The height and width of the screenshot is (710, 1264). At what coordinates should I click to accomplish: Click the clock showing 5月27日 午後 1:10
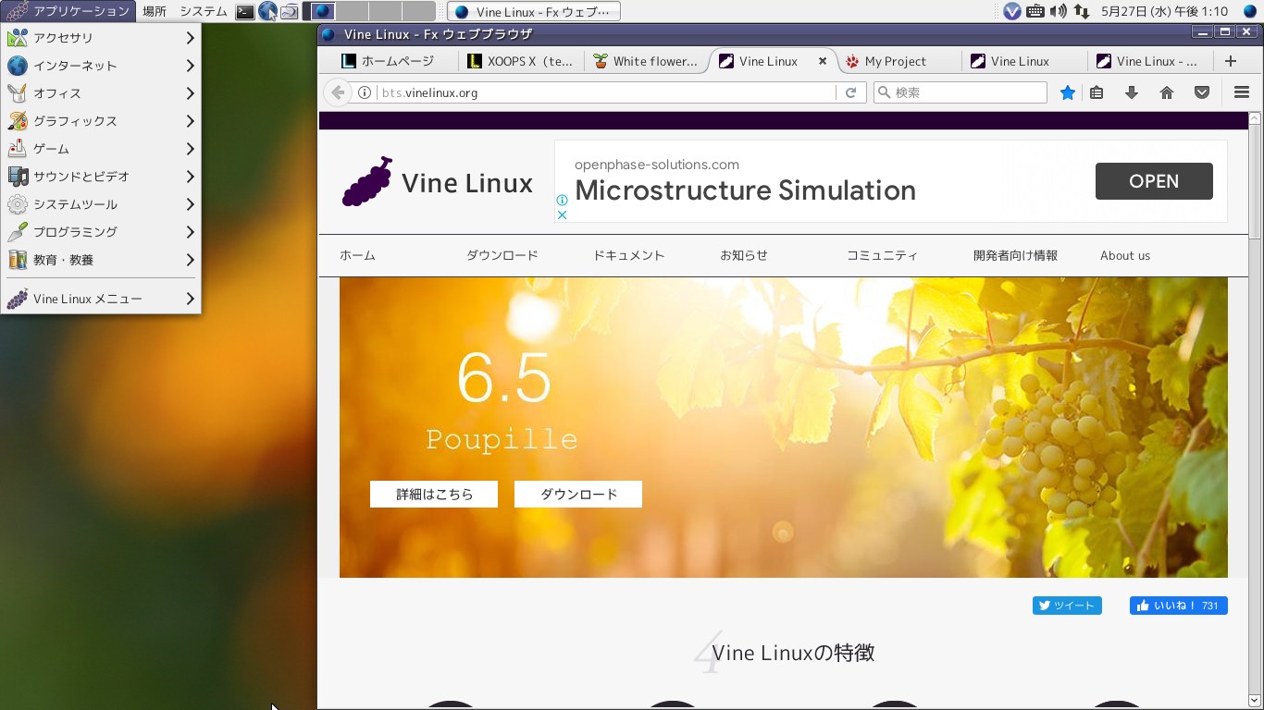1164,12
